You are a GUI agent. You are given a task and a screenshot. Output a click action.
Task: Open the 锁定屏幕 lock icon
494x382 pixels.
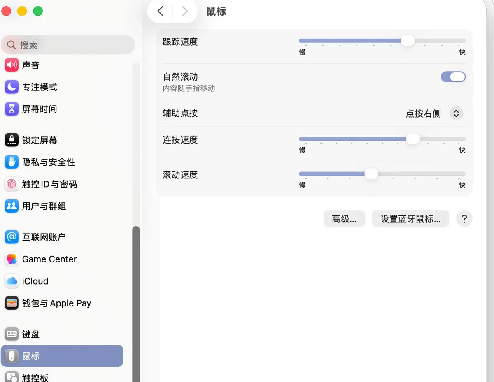[12, 140]
